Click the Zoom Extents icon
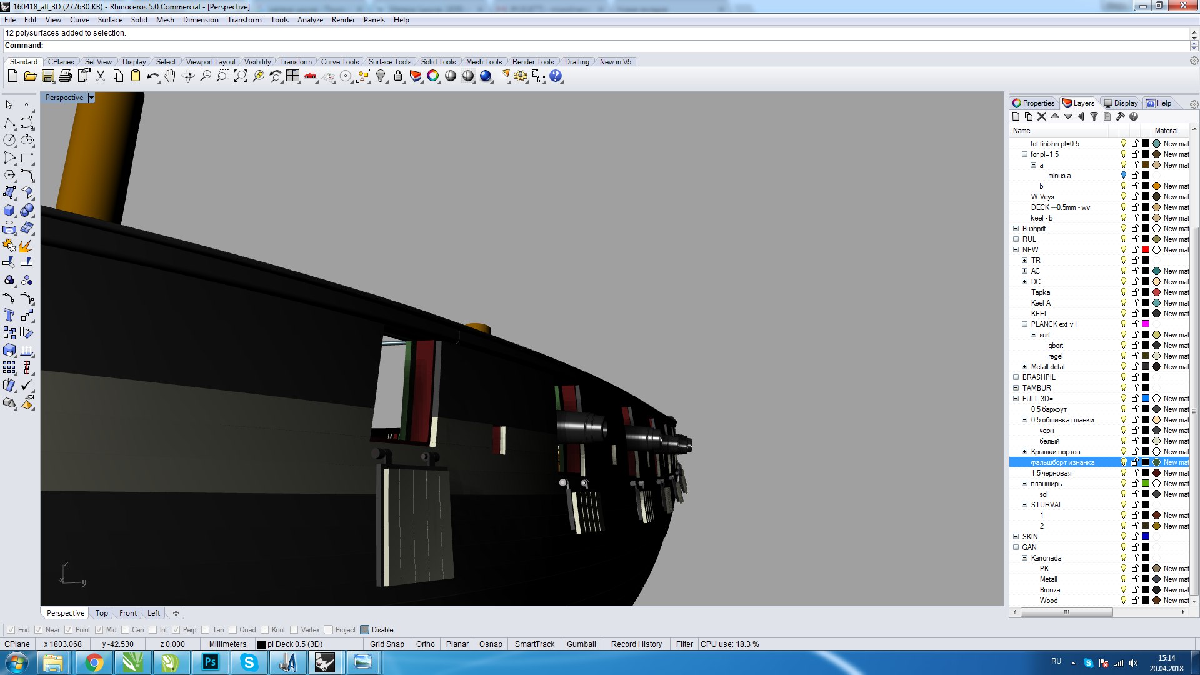The image size is (1200, 675). [241, 76]
